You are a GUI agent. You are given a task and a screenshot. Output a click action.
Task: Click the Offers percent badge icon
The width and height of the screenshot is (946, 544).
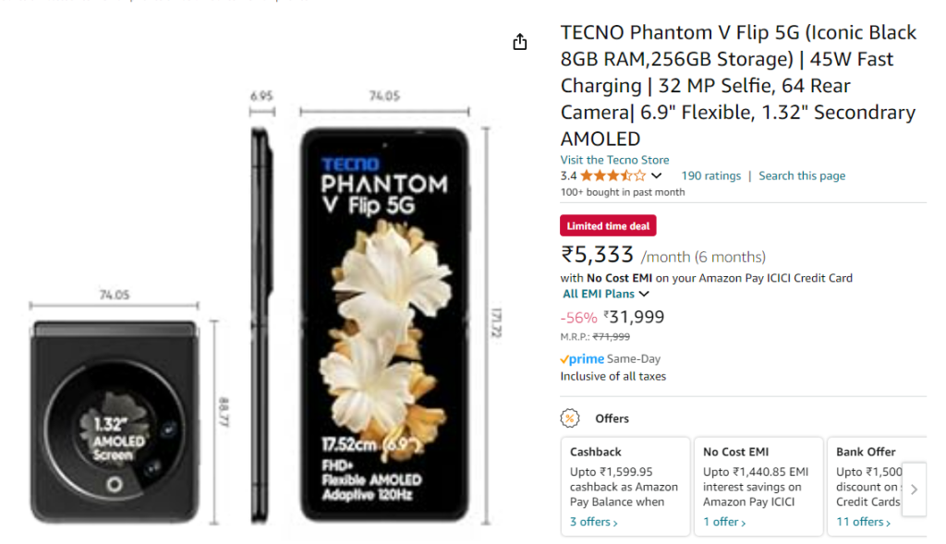tap(570, 418)
